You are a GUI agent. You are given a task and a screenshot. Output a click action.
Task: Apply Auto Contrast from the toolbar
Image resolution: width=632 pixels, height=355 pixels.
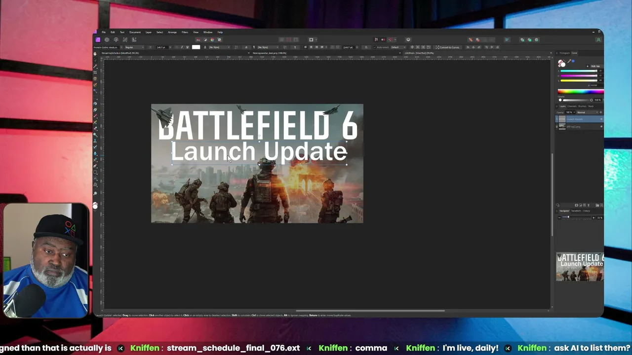205,39
